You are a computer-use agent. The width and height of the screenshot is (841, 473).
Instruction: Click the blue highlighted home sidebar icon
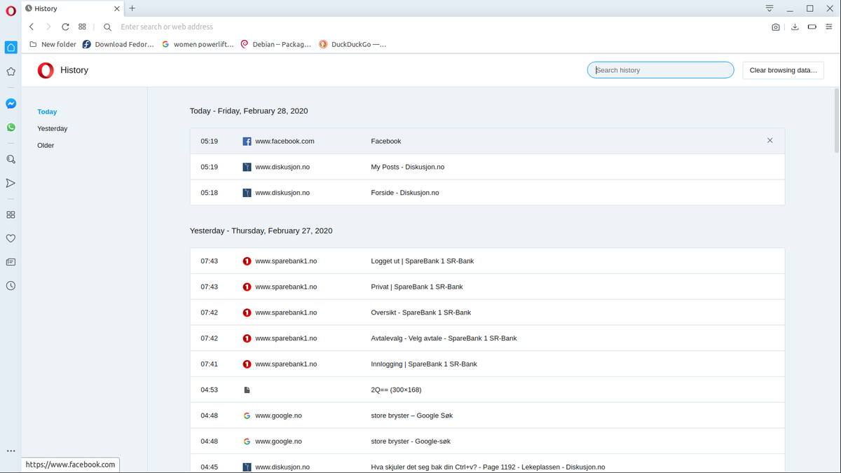click(11, 48)
